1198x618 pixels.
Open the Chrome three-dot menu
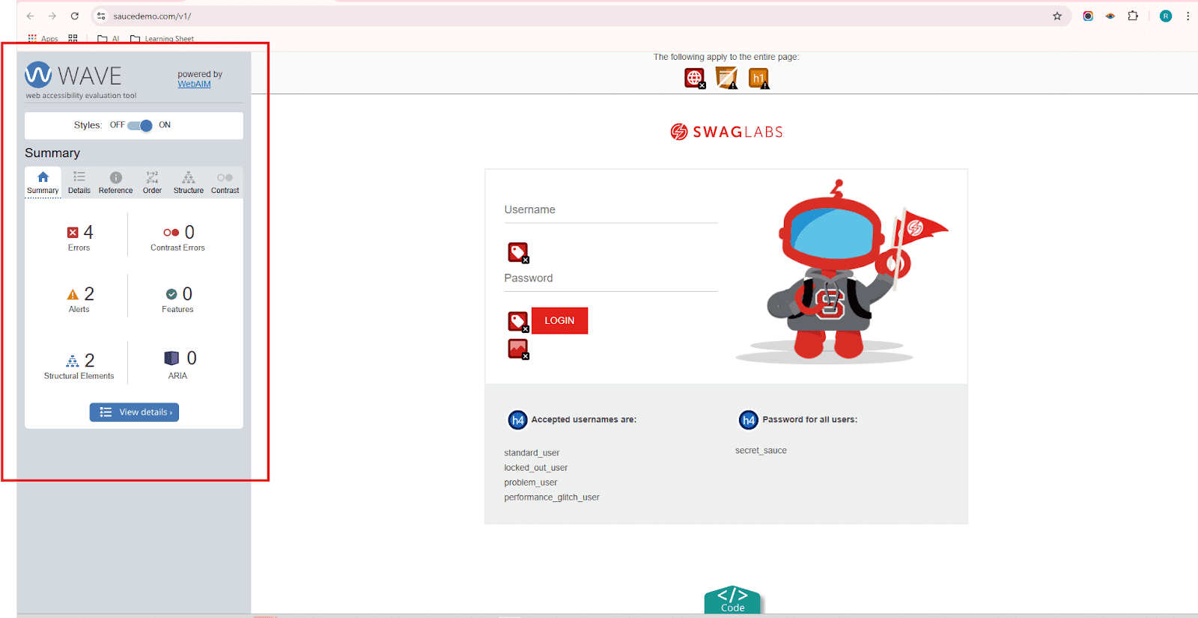click(x=1188, y=16)
